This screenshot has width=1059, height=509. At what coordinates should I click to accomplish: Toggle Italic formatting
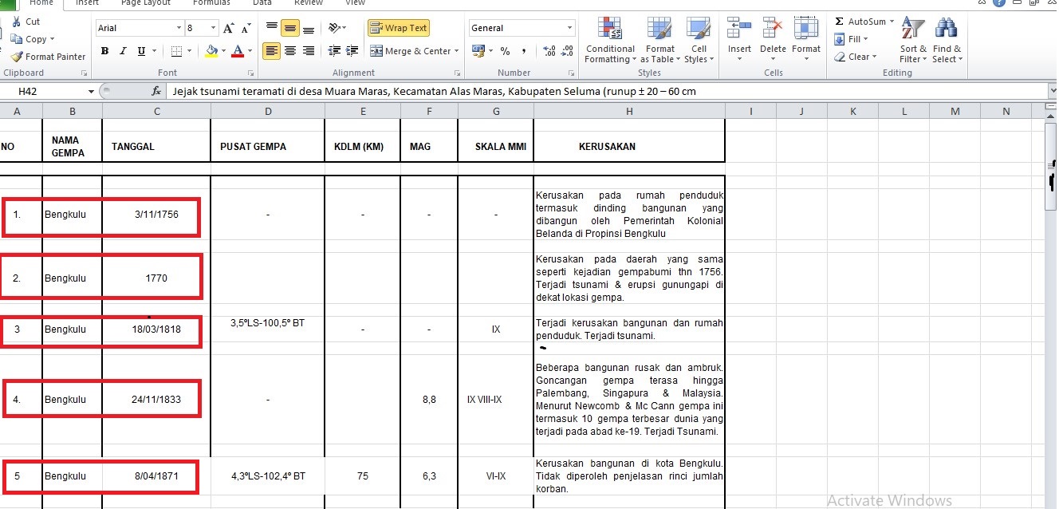pos(123,51)
